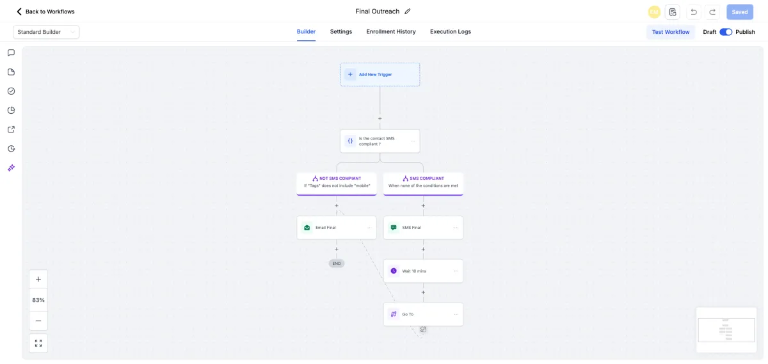This screenshot has height=364, width=768.
Task: Open the three-dot menu on Email Final
Action: pyautogui.click(x=369, y=228)
